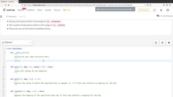The image size is (173, 97).
Task: Click the Premium button
Action: pyautogui.click(x=144, y=10)
